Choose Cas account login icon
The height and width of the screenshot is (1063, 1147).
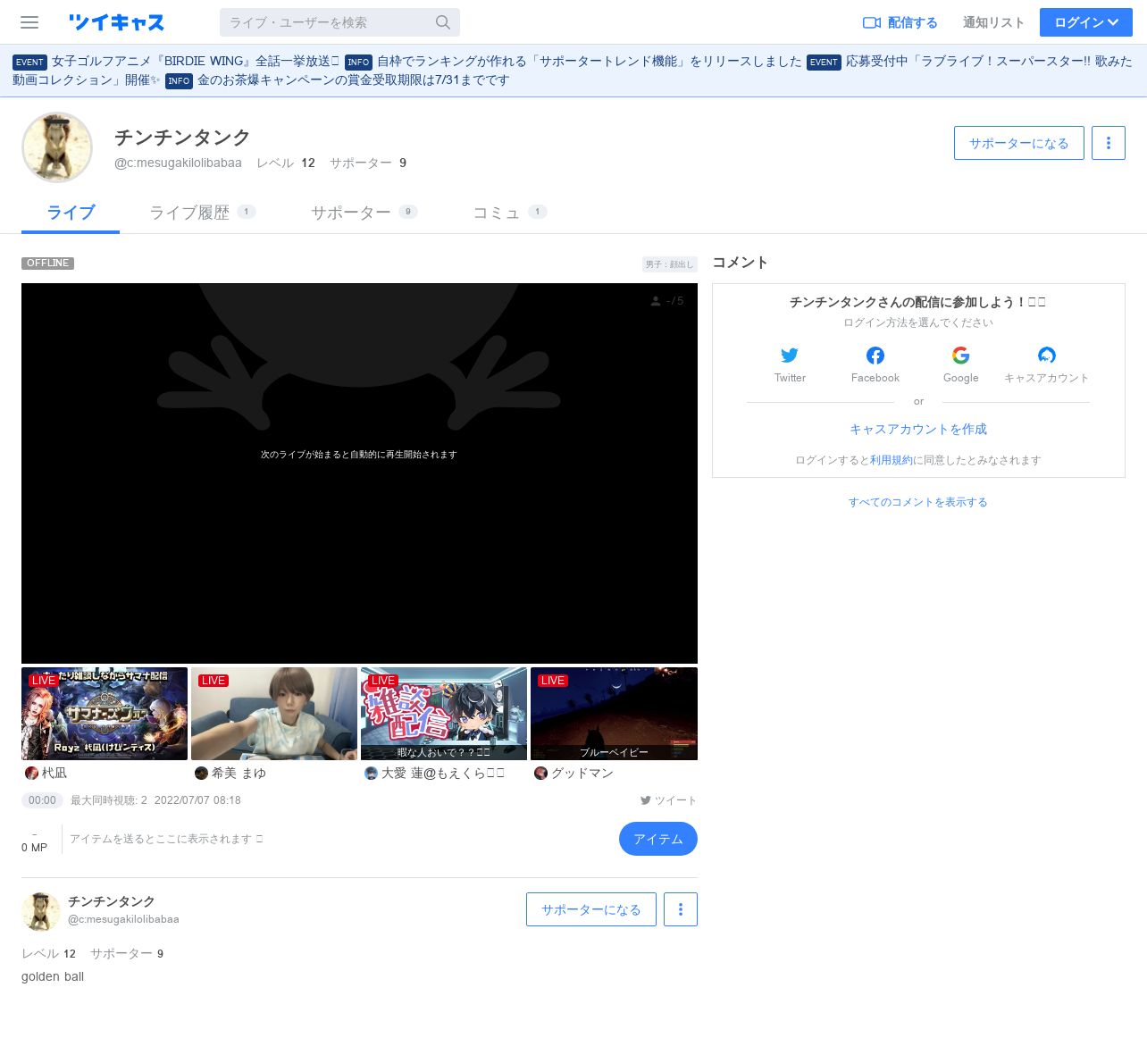(x=1046, y=356)
